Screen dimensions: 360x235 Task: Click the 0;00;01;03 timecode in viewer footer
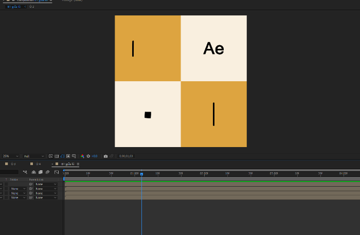pyautogui.click(x=126, y=156)
